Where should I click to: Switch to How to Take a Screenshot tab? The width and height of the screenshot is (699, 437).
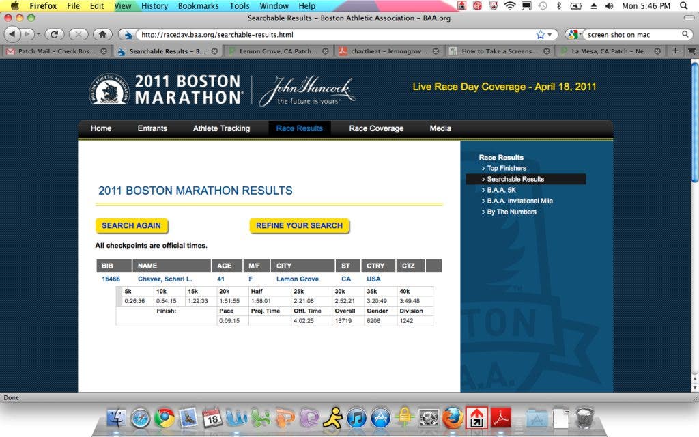[x=499, y=51]
